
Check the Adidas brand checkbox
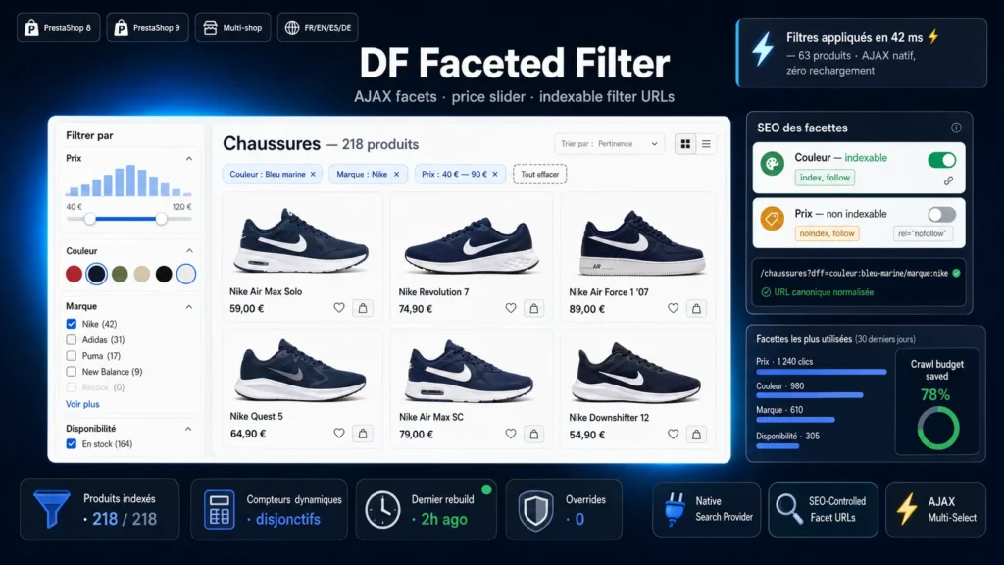click(71, 339)
